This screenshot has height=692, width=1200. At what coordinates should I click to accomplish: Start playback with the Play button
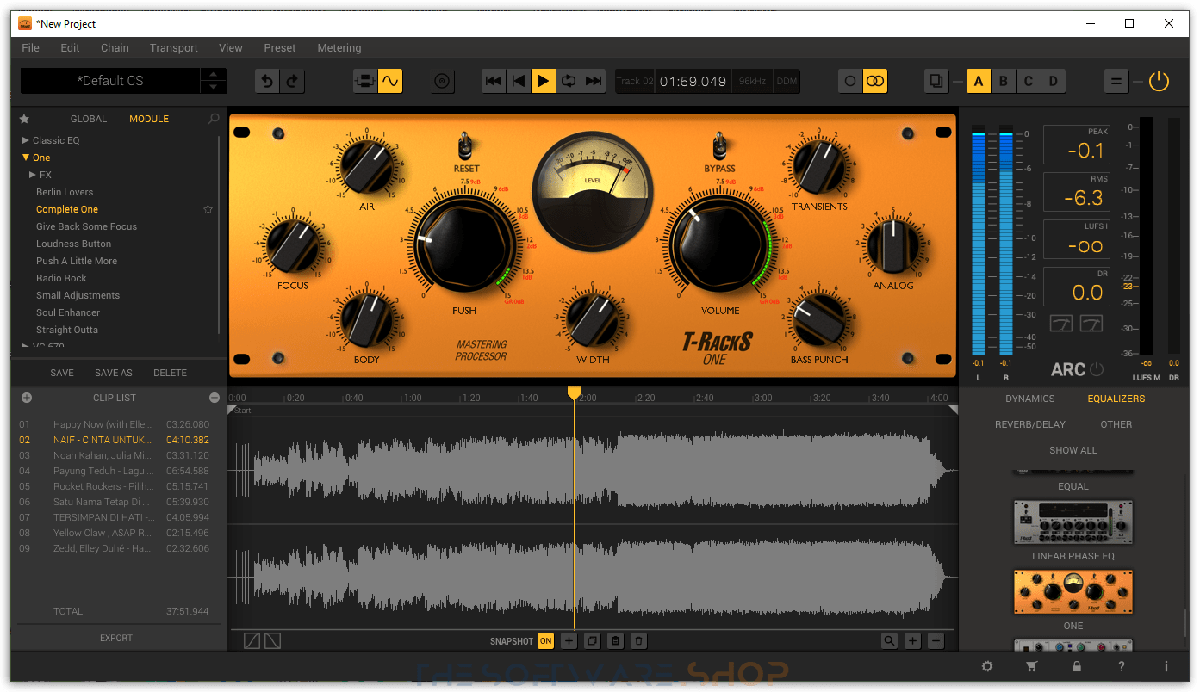pyautogui.click(x=544, y=81)
